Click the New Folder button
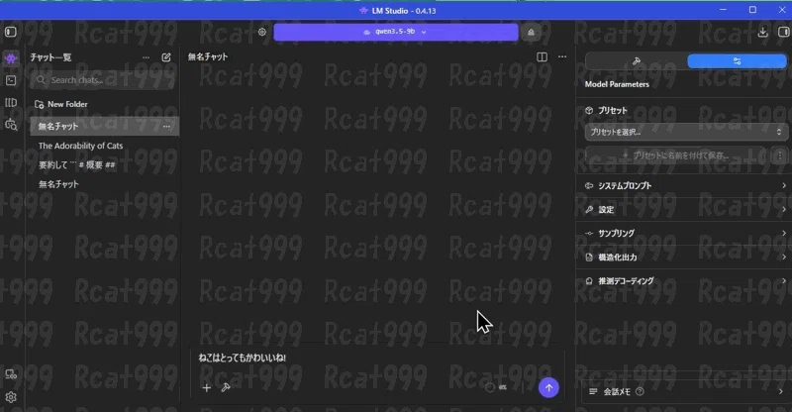This screenshot has height=412, width=792. [61, 104]
